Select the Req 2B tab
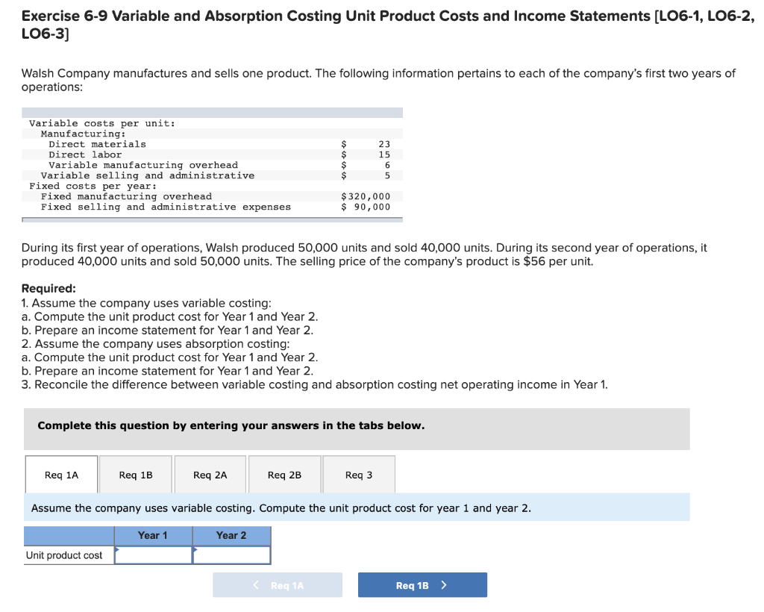The height and width of the screenshot is (612, 764). click(x=284, y=474)
